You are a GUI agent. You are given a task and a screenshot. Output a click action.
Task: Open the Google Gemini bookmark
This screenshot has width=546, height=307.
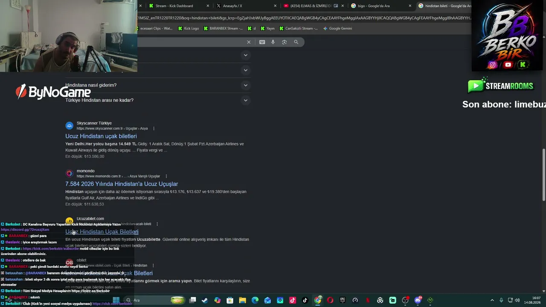pos(337,29)
